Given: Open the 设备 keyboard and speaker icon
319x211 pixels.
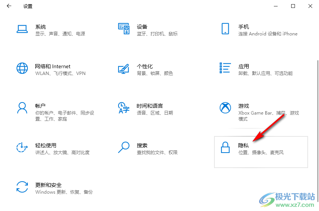Looking at the screenshot, I should click(x=124, y=29).
